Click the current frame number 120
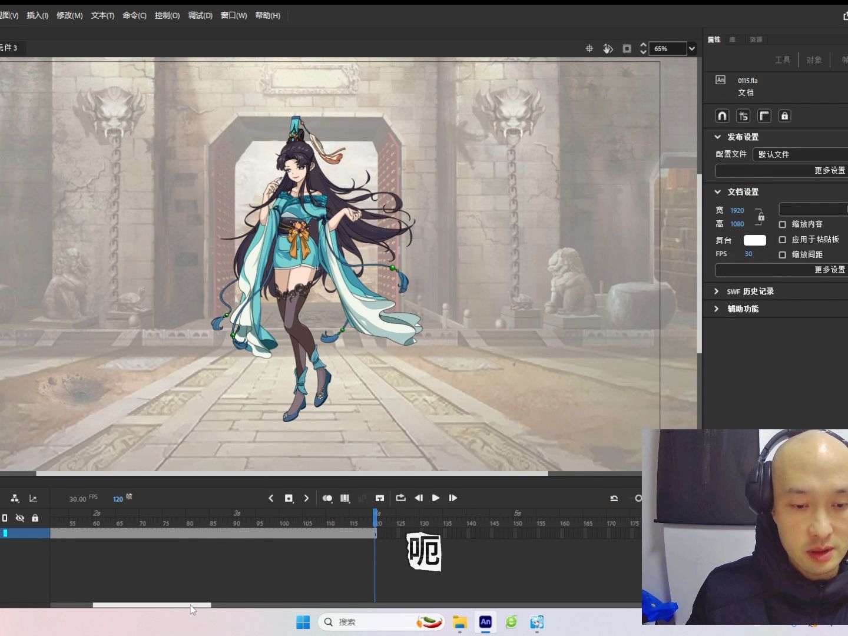The width and height of the screenshot is (848, 636). 118,499
